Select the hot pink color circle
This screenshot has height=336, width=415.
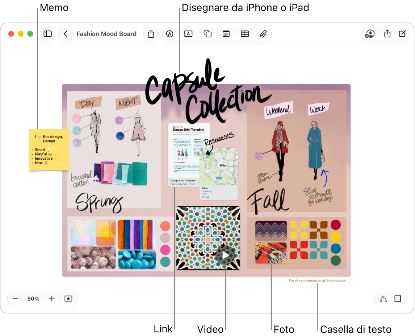(x=165, y=250)
